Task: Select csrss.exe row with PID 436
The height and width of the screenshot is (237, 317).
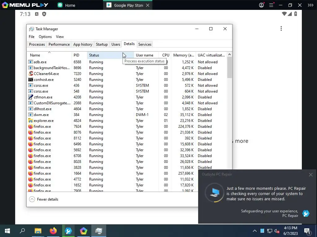Action: [x=127, y=85]
